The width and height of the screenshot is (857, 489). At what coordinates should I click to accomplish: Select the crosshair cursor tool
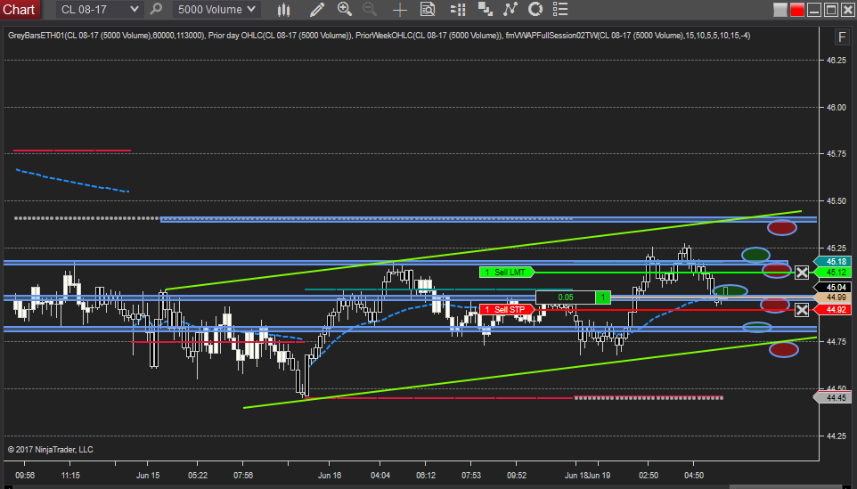coord(400,9)
